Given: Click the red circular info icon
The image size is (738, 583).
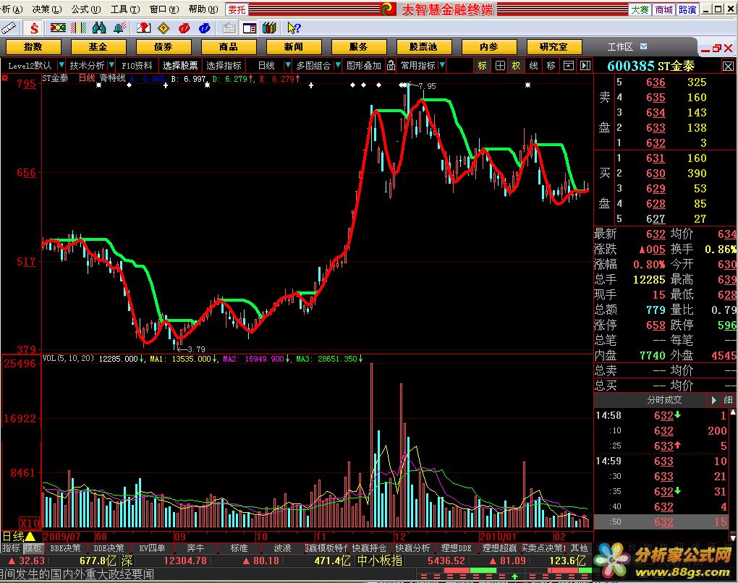Looking at the screenshot, I should pyautogui.click(x=184, y=28).
